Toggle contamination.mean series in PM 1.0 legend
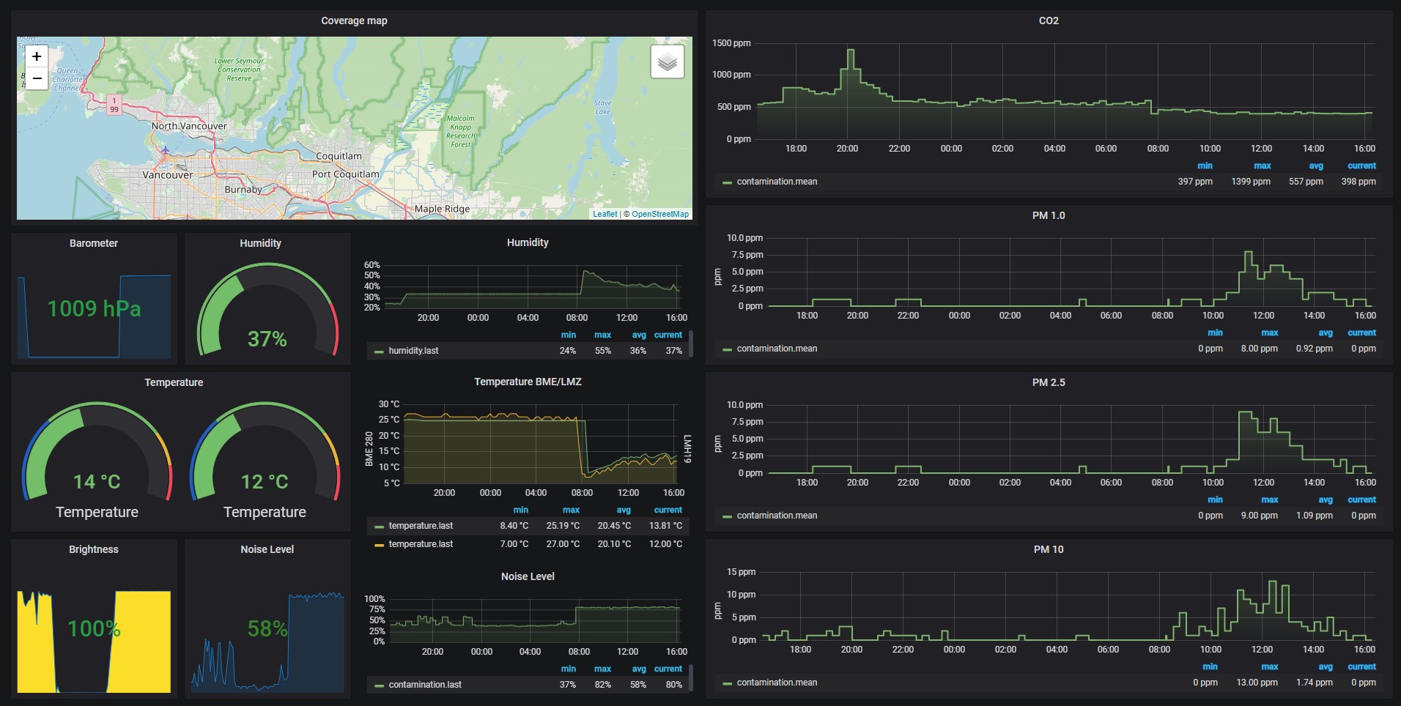Viewport: 1401px width, 706px height. click(x=777, y=349)
